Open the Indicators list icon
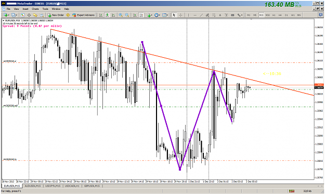 (148, 15)
